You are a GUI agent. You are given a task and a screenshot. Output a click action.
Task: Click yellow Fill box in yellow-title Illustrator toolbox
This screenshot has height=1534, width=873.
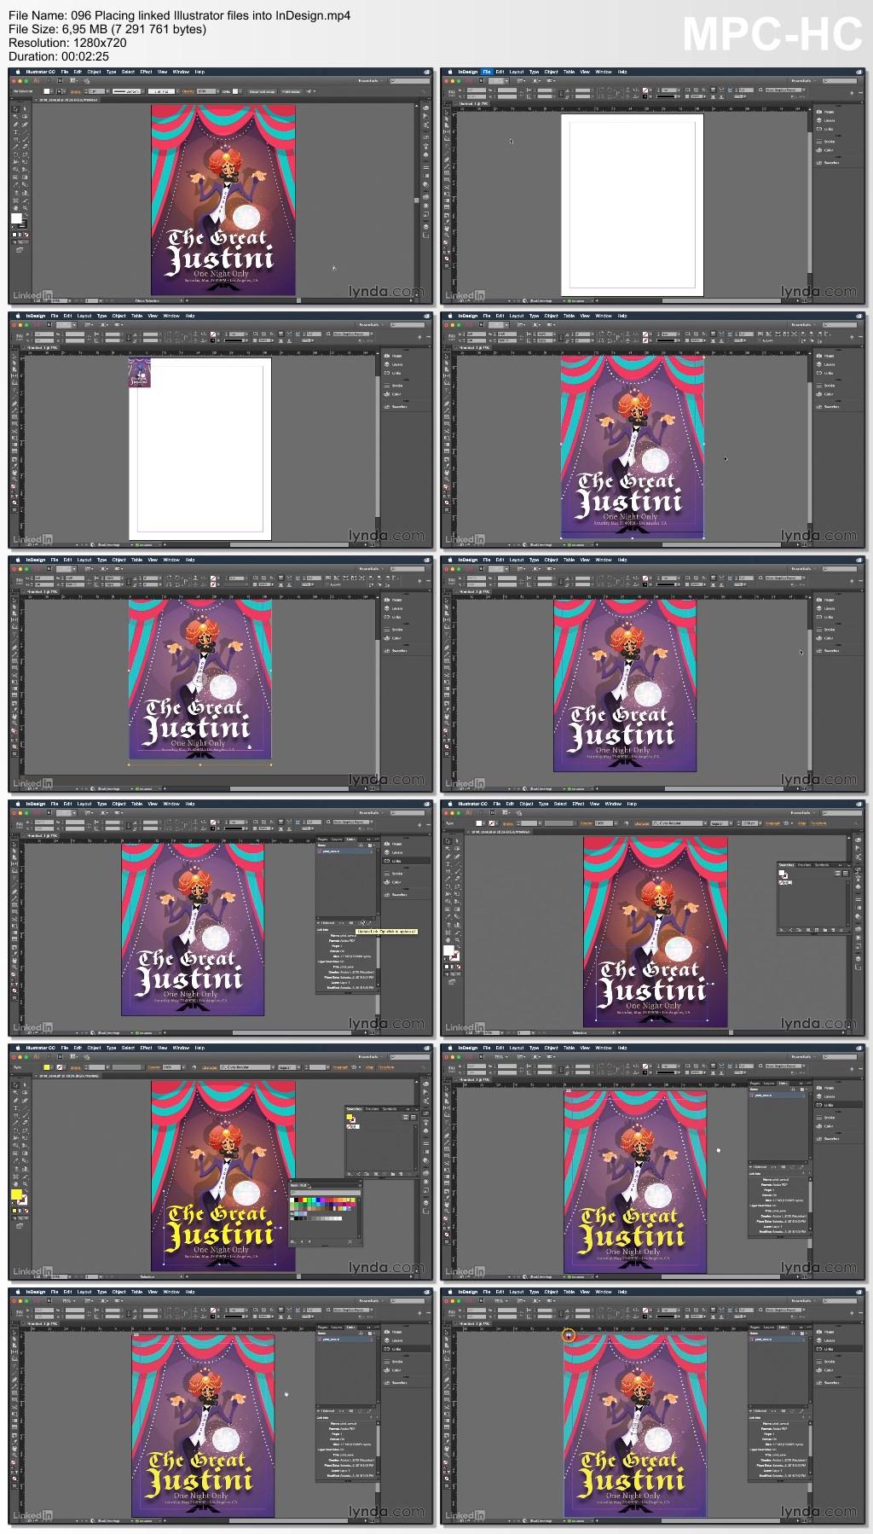15,1194
